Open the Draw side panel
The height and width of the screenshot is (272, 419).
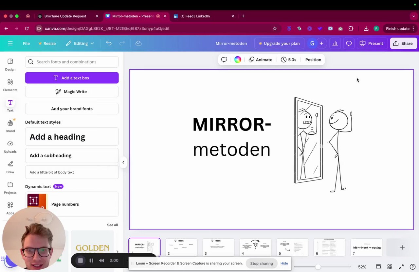pyautogui.click(x=10, y=167)
